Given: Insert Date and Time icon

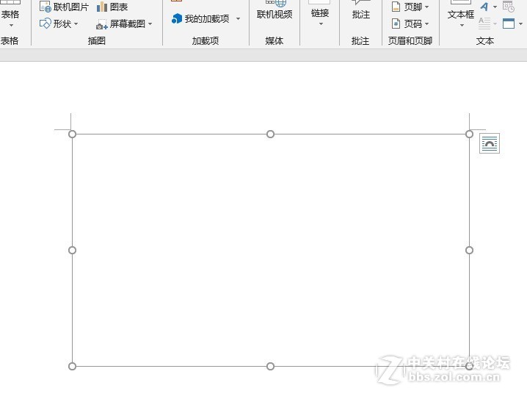Looking at the screenshot, I should (x=508, y=6).
